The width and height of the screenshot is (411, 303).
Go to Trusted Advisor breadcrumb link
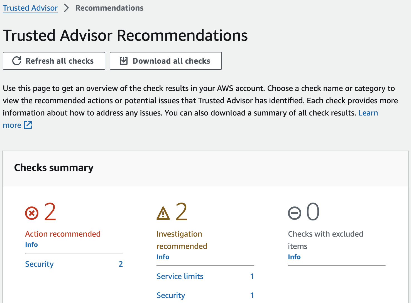30,8
